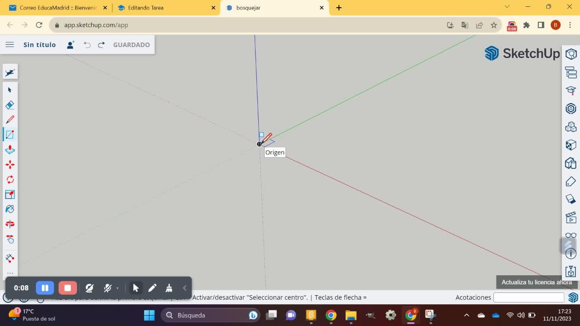Open the Instructor running-dog icon

click(10, 72)
